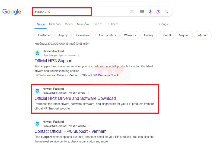This screenshot has width=217, height=151.
Task: Open three-dot menu beside vn-en › drivers URL
Action: (89, 93)
